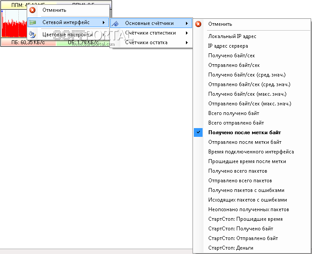Pick Получено байт/сек (макс. знач.)

(x=252, y=94)
